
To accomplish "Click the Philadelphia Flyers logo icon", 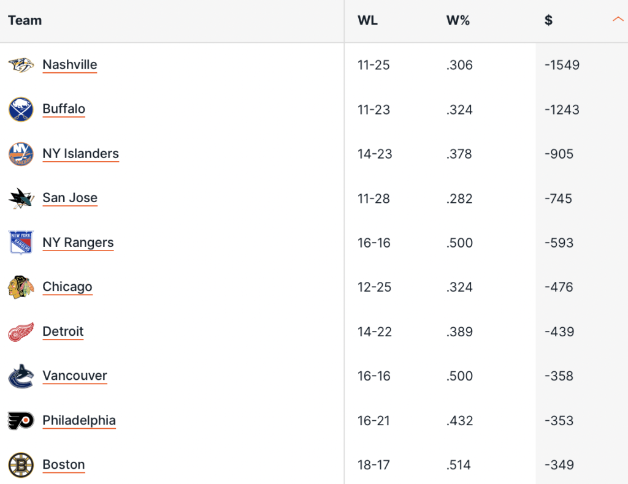I will coord(21,421).
